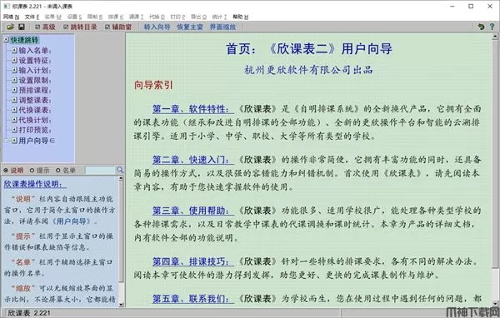Select the 预排课程 tree item
The image size is (500, 318).
[x=35, y=90]
